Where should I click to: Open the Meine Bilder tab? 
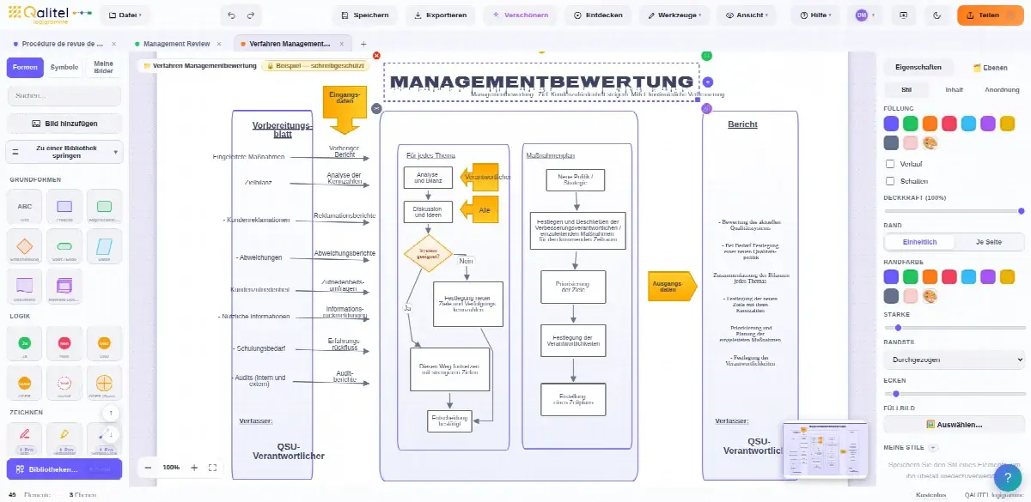tap(104, 68)
